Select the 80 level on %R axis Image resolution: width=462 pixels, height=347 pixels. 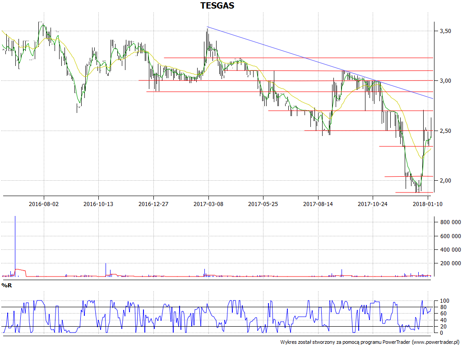[x=443, y=307]
